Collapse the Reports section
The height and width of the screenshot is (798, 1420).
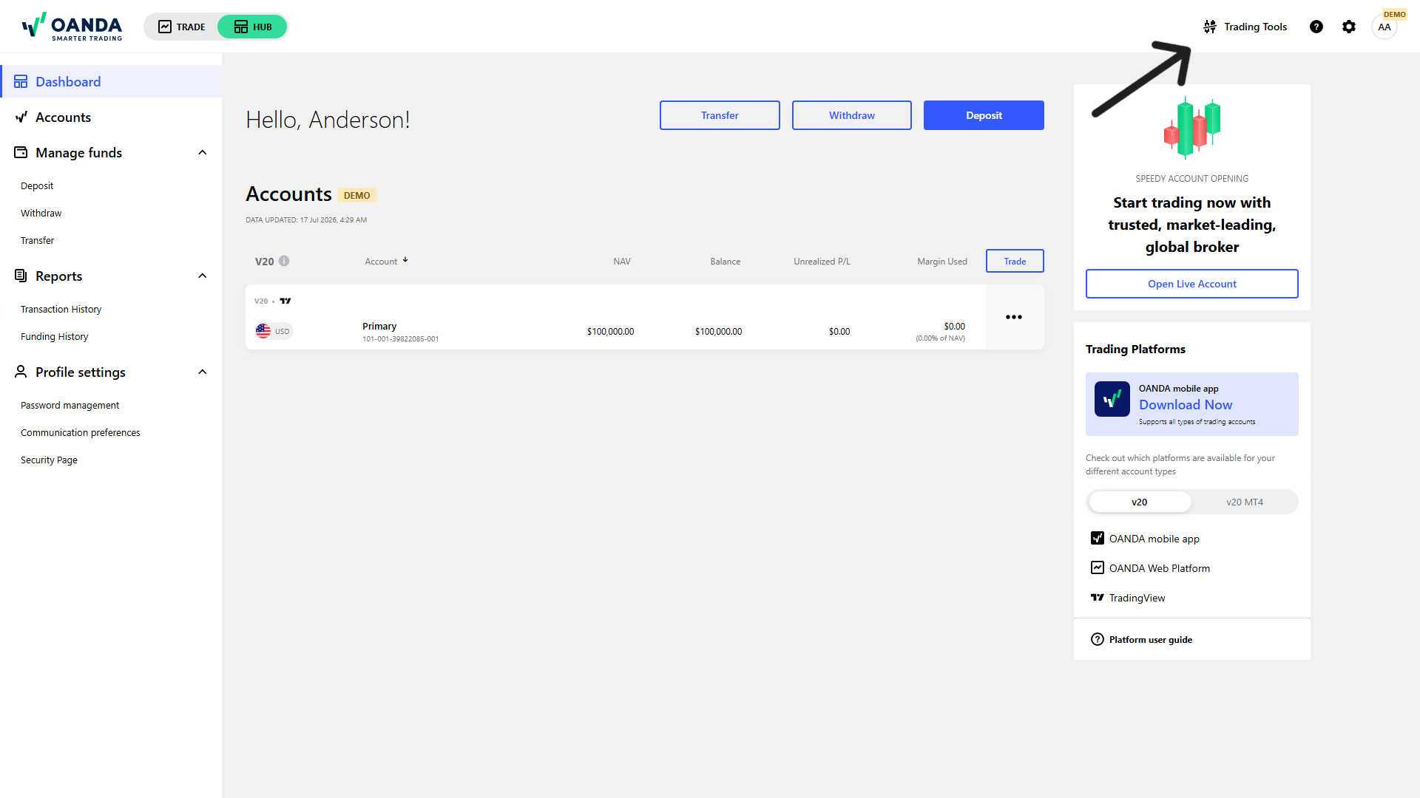tap(203, 276)
